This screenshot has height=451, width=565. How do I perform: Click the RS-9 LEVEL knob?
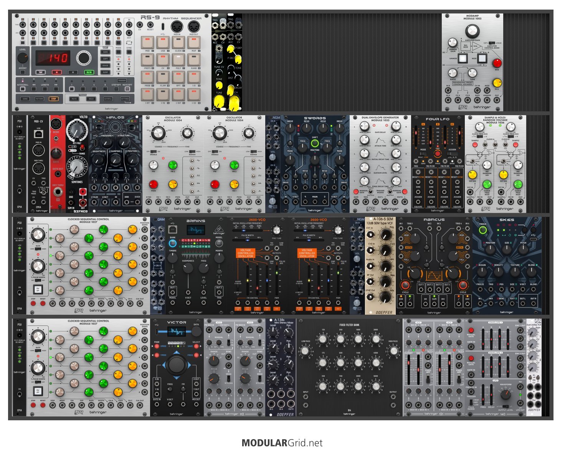click(x=23, y=58)
